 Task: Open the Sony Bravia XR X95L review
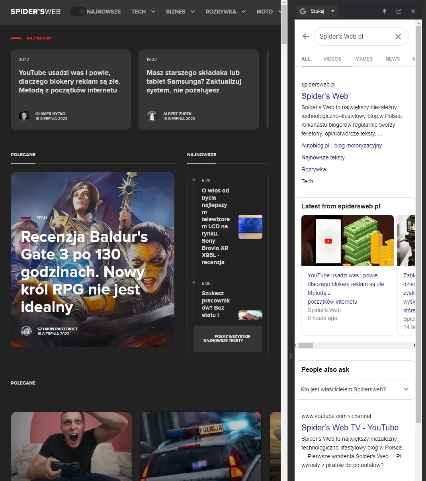click(215, 226)
